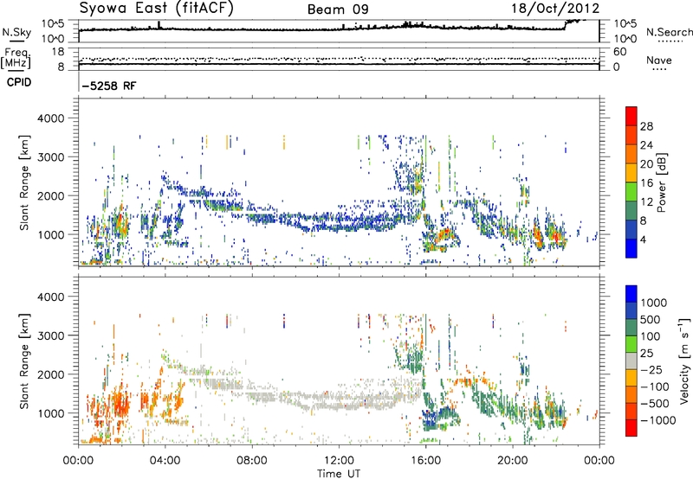Pick the blue bottom of power colorbar
Viewport: 693px width, 479px height.
631,250
